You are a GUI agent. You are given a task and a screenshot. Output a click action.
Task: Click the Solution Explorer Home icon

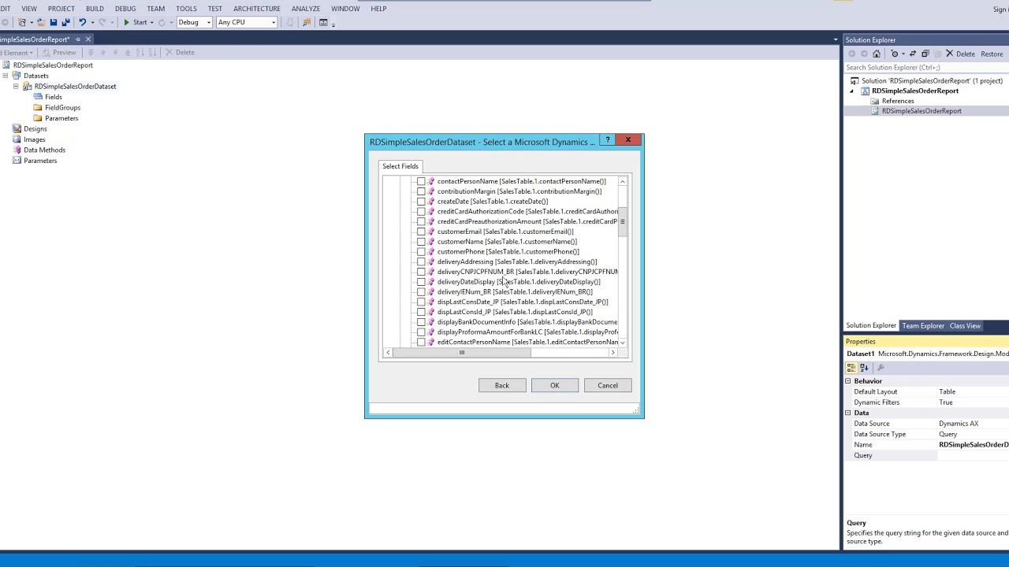point(877,54)
